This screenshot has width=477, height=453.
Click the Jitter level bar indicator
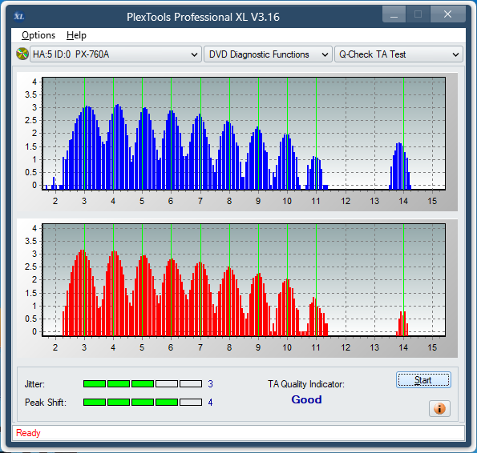(x=143, y=384)
